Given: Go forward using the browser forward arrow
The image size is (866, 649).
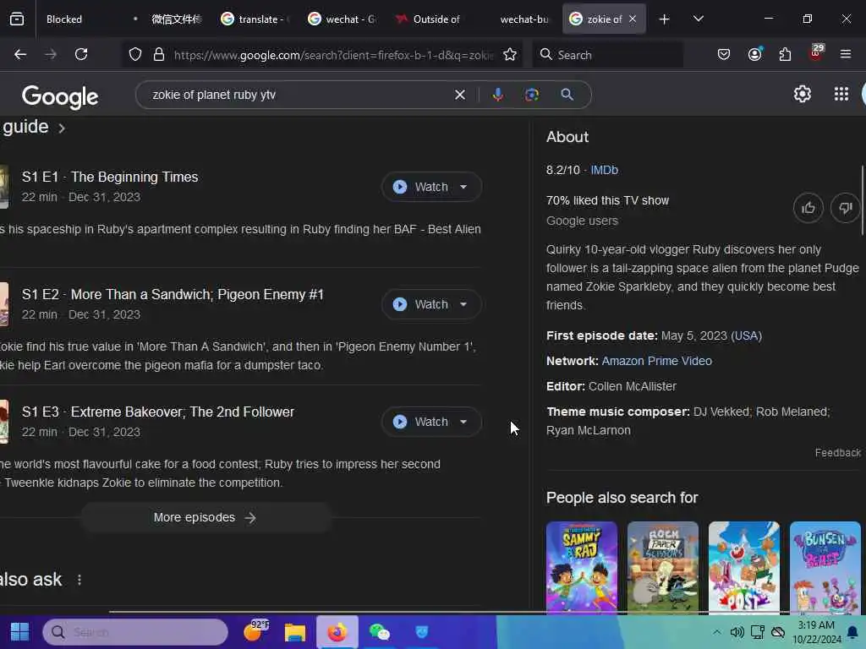Looking at the screenshot, I should point(51,54).
